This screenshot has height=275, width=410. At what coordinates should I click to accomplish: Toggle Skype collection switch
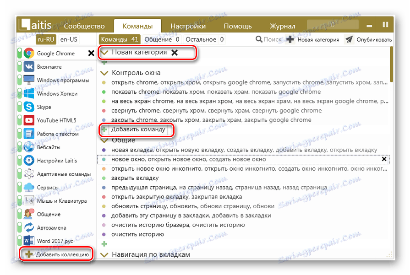pos(20,107)
